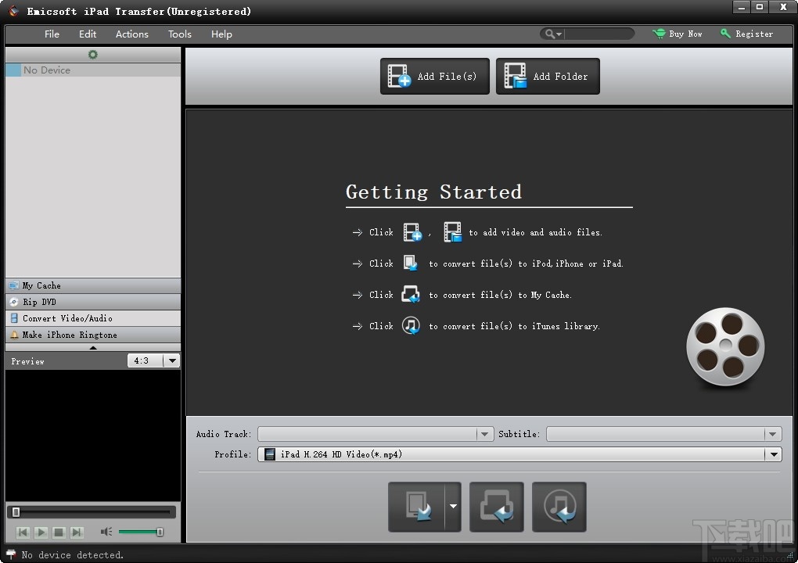Click the convert to iTunes library button
The width and height of the screenshot is (798, 563).
pyautogui.click(x=559, y=507)
